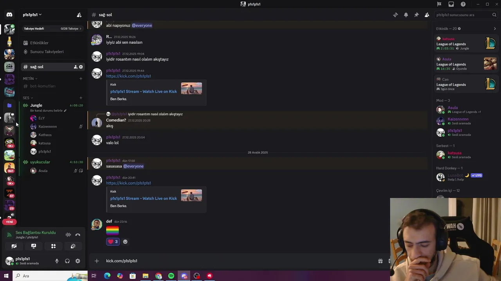This screenshot has width=501, height=281.
Task: Invite people icon beside server name
Action: click(x=79, y=15)
